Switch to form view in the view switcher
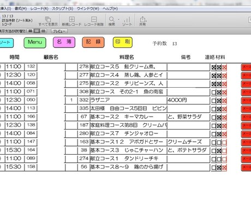The height and width of the screenshot is (207, 251). coord(31,31)
